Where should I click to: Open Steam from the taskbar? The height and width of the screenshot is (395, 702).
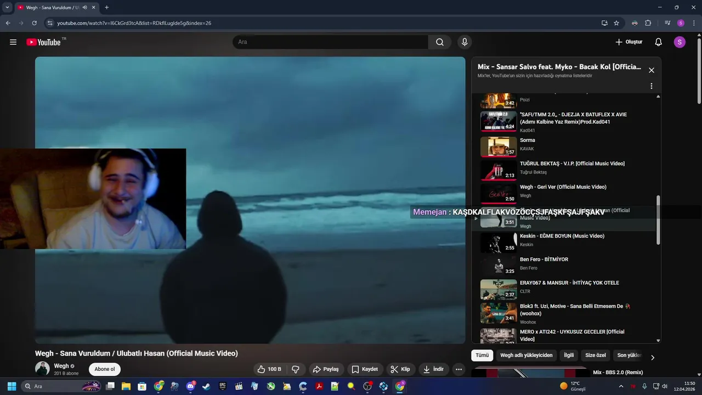[206, 386]
